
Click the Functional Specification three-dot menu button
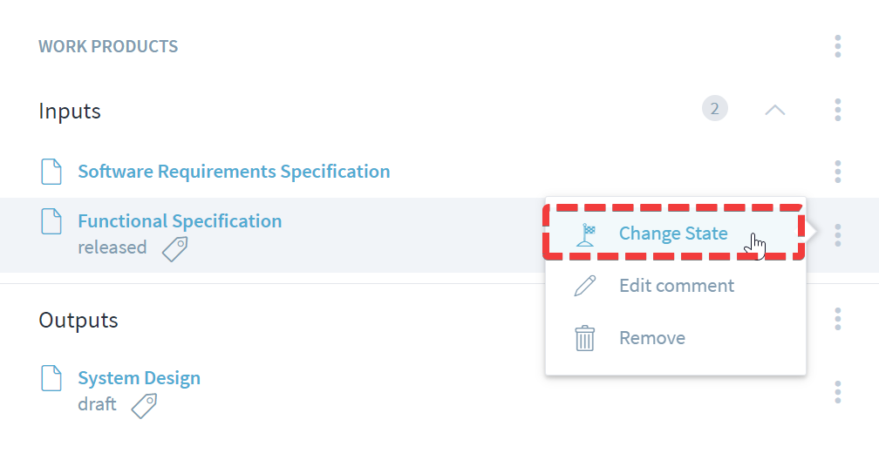point(837,234)
